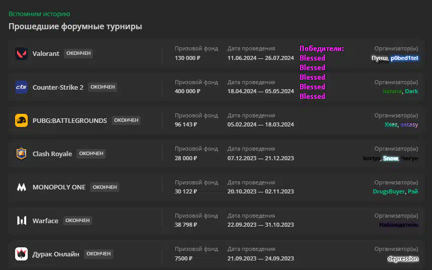Open organizer profile extasy
The height and width of the screenshot is (270, 432).
click(x=409, y=124)
